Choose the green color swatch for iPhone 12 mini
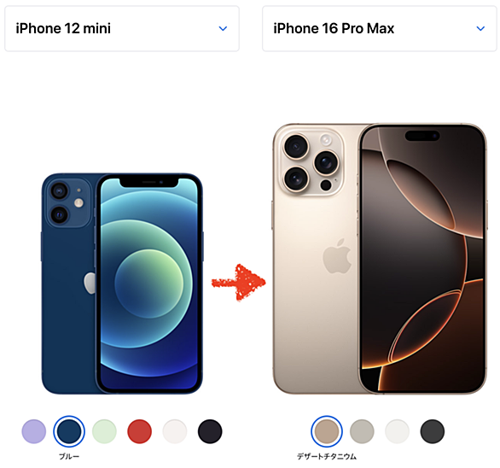The width and height of the screenshot is (500, 468). [x=104, y=431]
